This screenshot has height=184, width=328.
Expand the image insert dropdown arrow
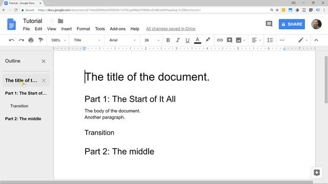pos(244,40)
